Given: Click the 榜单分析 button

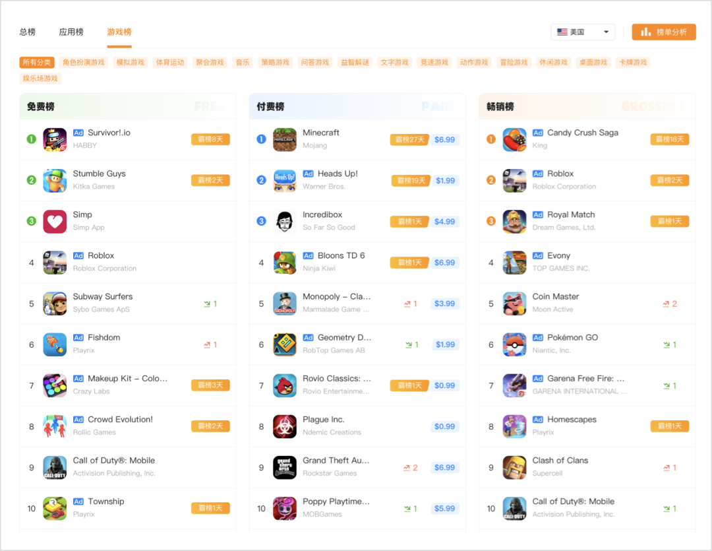Looking at the screenshot, I should coord(663,32).
